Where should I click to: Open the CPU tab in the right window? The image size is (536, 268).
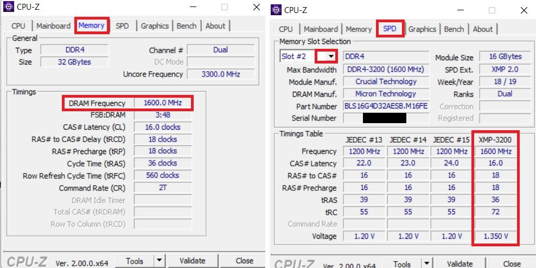pyautogui.click(x=286, y=29)
